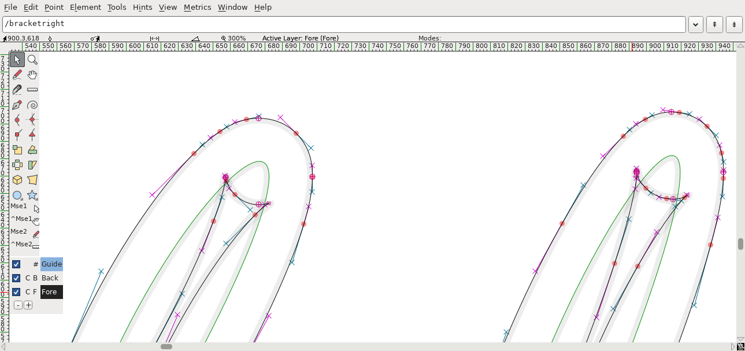The image size is (745, 351).
Task: Select the Fore layer
Action: pyautogui.click(x=51, y=292)
